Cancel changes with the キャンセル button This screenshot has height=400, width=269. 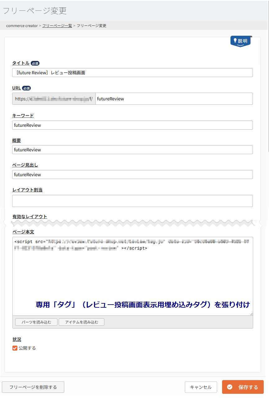(201, 387)
